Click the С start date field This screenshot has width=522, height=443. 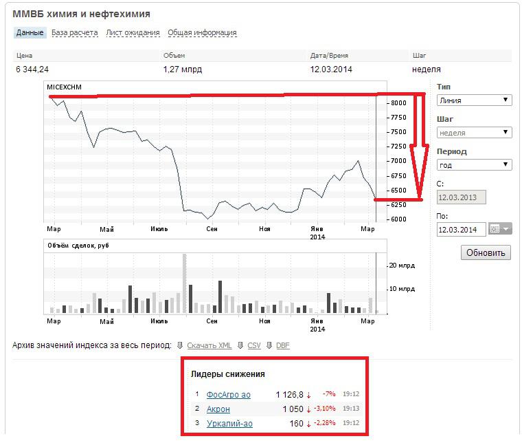tap(461, 197)
